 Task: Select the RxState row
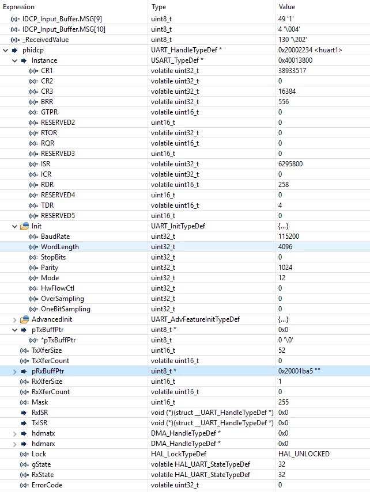coord(185,475)
